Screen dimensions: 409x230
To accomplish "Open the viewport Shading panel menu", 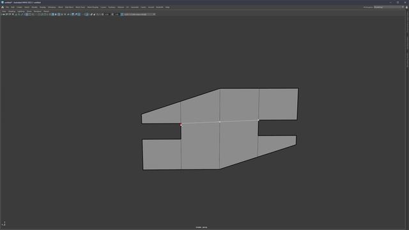I will [x=12, y=11].
